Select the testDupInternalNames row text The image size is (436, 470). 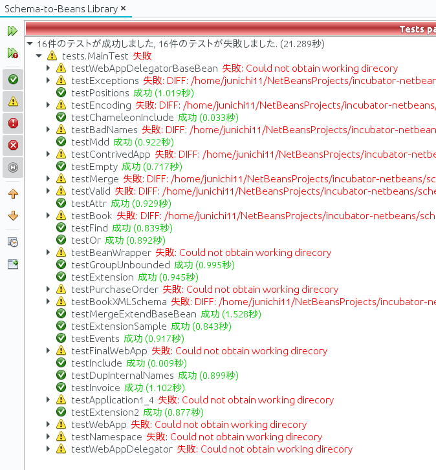155,375
